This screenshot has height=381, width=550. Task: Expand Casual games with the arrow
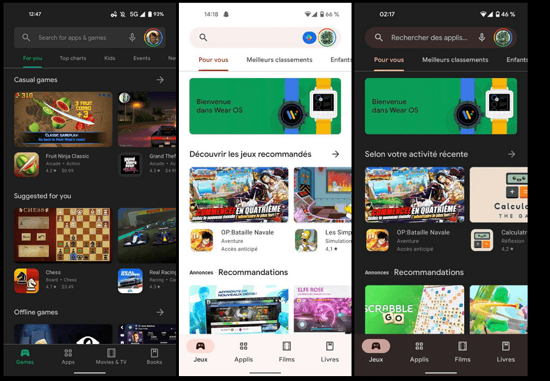(x=160, y=80)
